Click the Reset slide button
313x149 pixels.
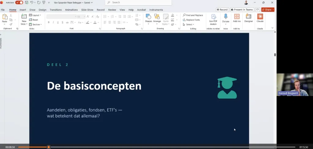34,20
